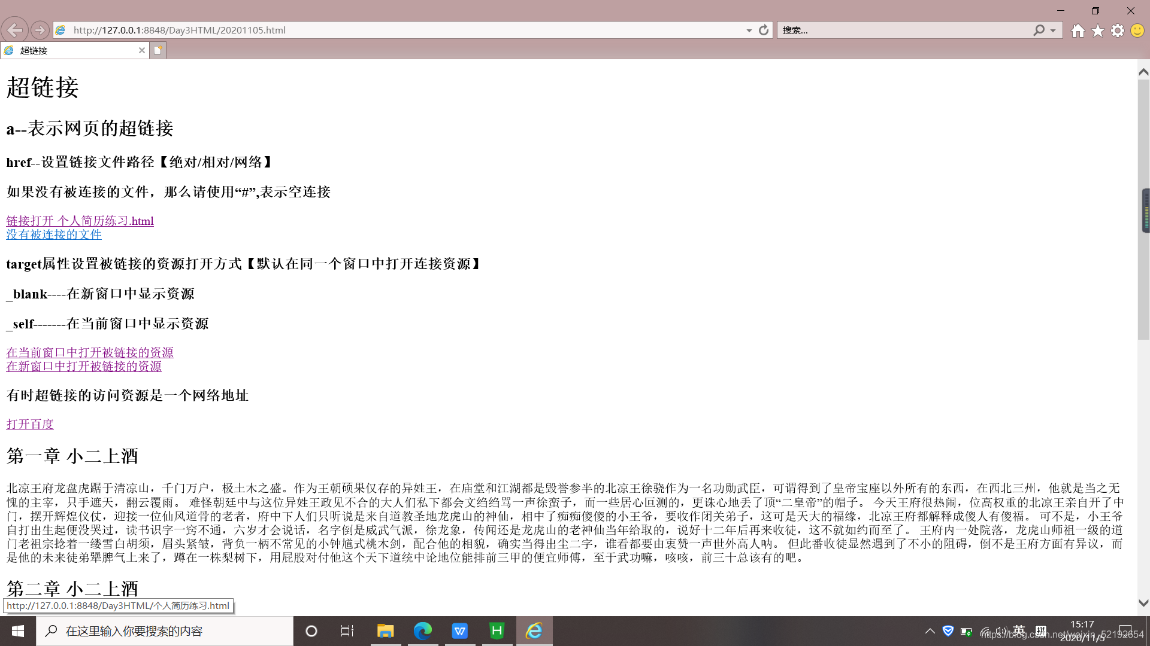Select 在新窗口中打开被链接的资源 link
Screen dimensions: 1150x646
click(84, 366)
